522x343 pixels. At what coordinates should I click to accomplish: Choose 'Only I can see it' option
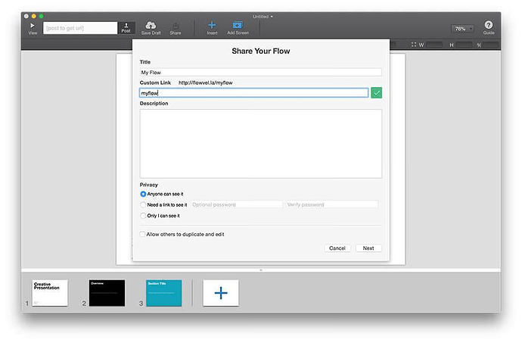click(143, 216)
